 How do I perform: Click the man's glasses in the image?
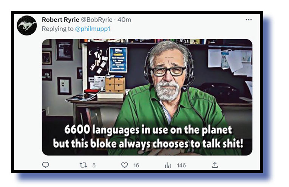168,71
